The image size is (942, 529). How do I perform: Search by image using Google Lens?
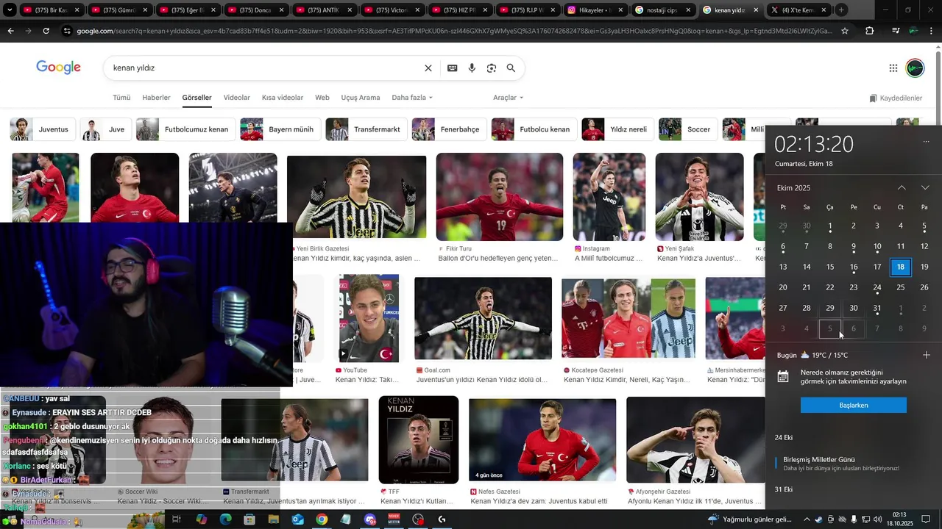click(x=492, y=68)
